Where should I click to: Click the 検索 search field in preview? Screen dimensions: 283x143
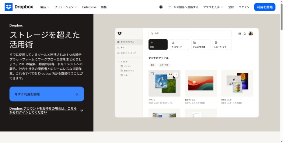pos(190,33)
